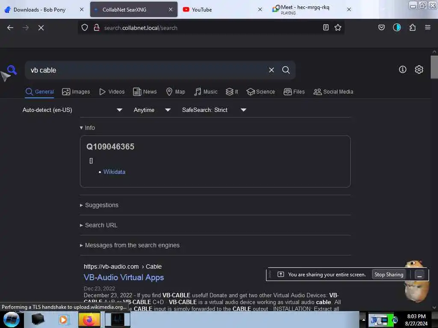Open the Windows Start orb

[x=11, y=319]
